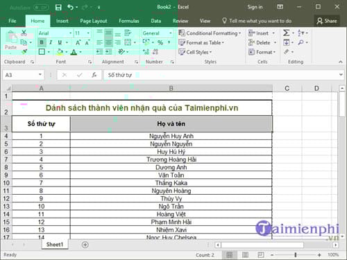Switch to Page Layout view in status bar
347x260 pixels.
click(245, 254)
